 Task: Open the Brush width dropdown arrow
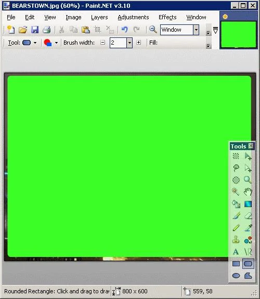pos(129,43)
